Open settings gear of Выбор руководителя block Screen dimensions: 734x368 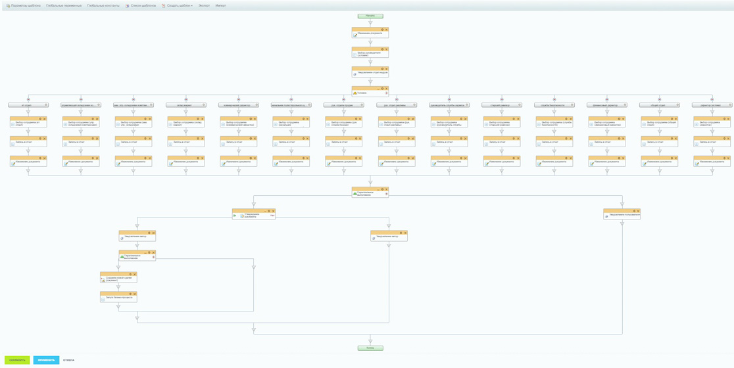pyautogui.click(x=382, y=49)
